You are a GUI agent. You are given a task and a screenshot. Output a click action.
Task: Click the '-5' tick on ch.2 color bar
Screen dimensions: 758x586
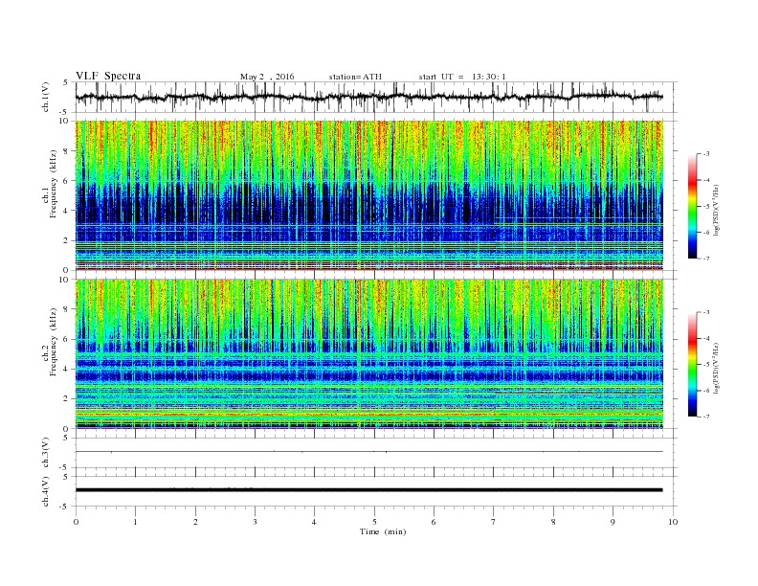(706, 365)
